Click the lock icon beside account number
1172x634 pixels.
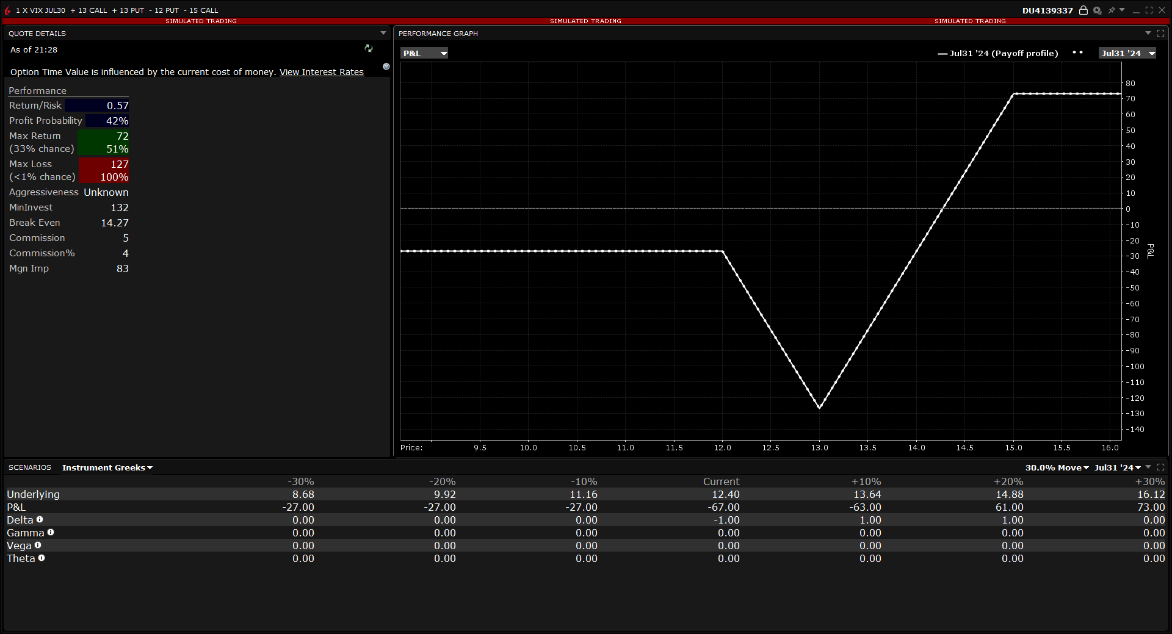pos(1083,10)
